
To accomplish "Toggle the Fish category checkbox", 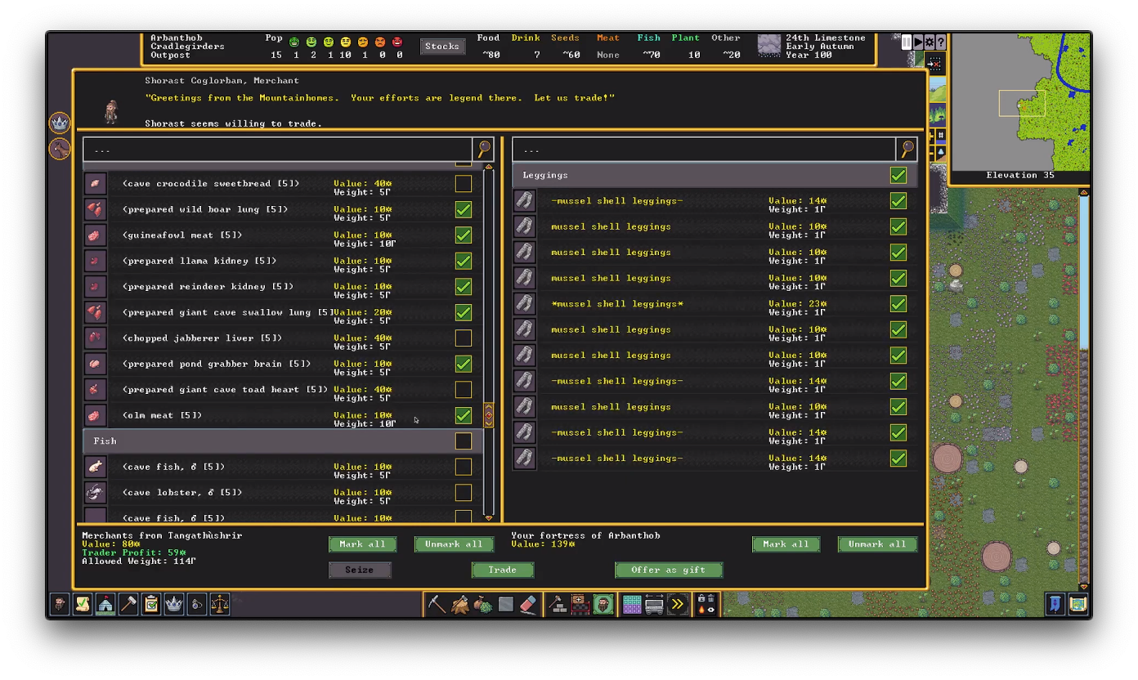I will tap(464, 441).
